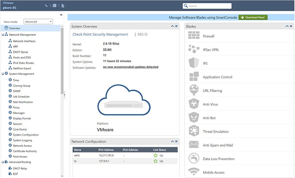Open Certificate Authority page
295x178 pixels.
(x=25, y=151)
